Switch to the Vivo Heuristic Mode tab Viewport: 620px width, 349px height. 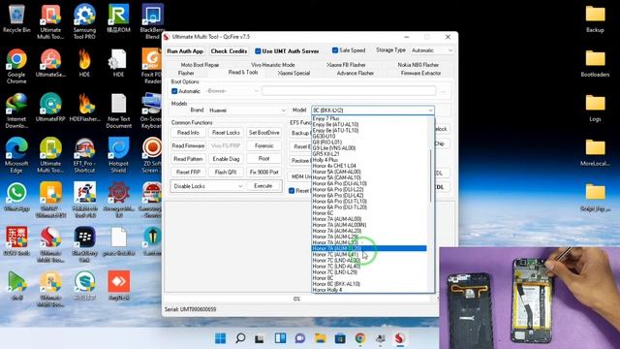click(x=272, y=65)
